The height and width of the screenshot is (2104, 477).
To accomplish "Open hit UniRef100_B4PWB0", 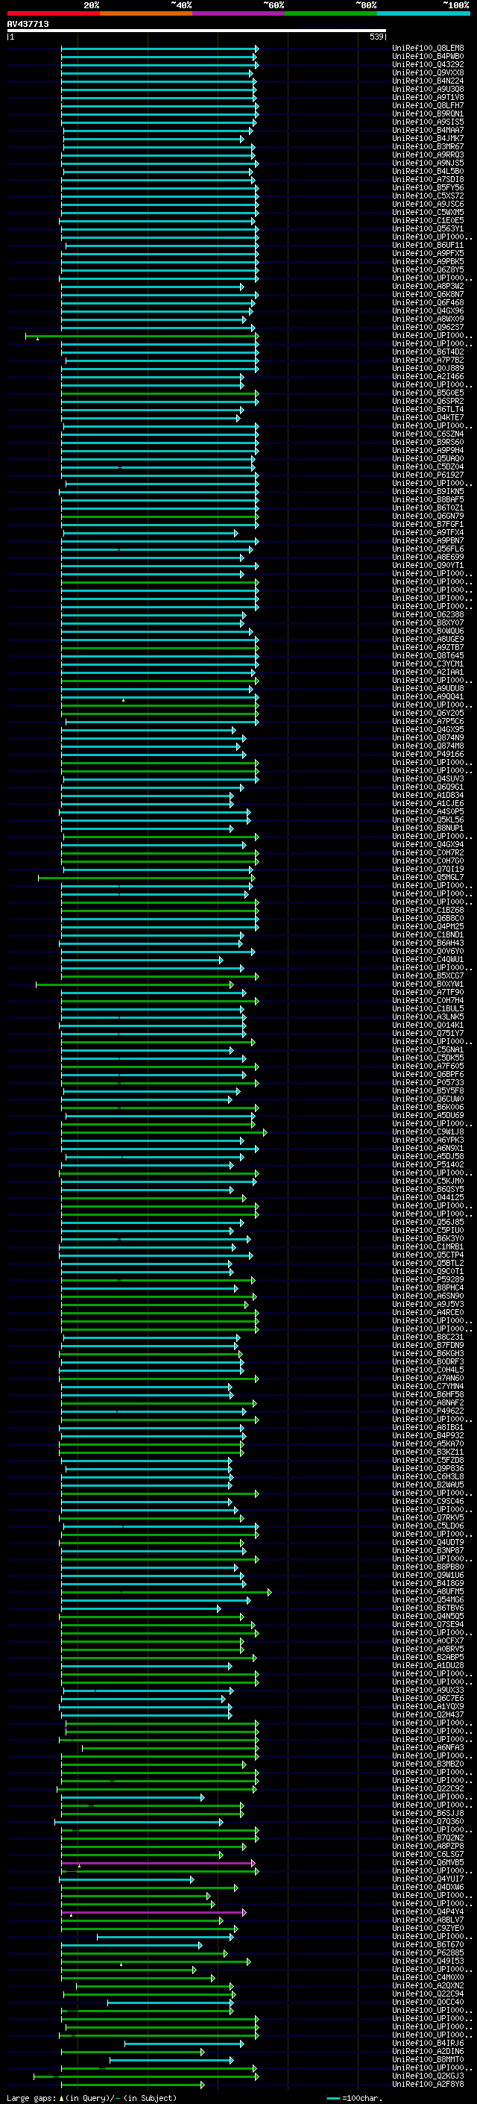I will point(428,57).
